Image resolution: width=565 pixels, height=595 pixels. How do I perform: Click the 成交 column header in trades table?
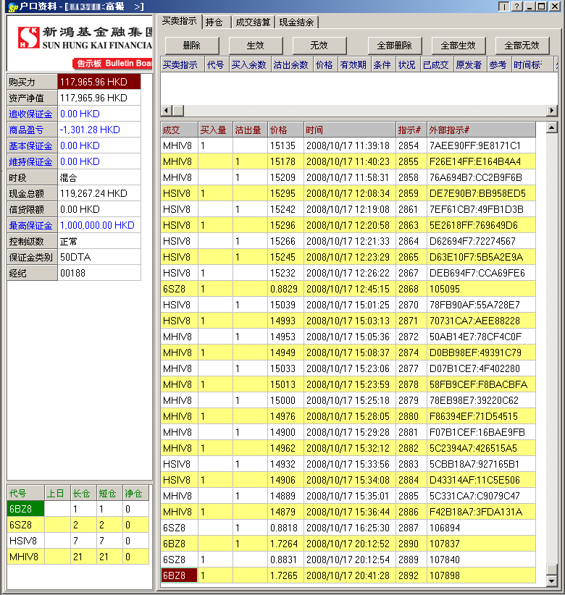pos(179,130)
